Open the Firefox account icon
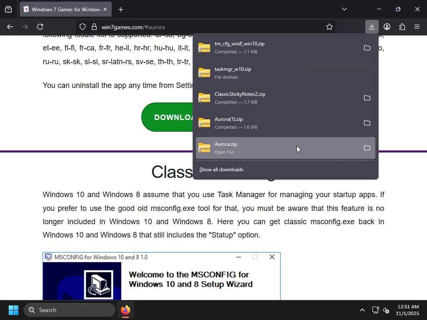This screenshot has height=320, width=427. coord(387,27)
